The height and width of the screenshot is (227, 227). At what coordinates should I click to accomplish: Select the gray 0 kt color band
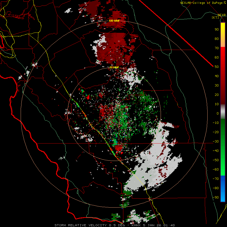(223, 112)
